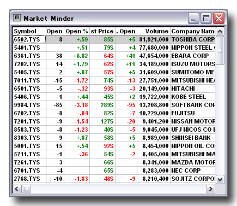237x206 pixels.
Task: Click Open % value -1.83
Action: pos(81,179)
